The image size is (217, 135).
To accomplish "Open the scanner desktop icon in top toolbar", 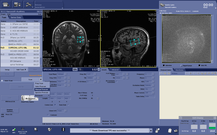I will 6,5.
